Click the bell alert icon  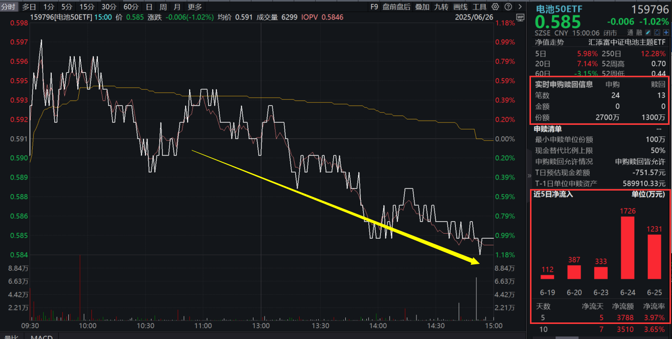657,33
